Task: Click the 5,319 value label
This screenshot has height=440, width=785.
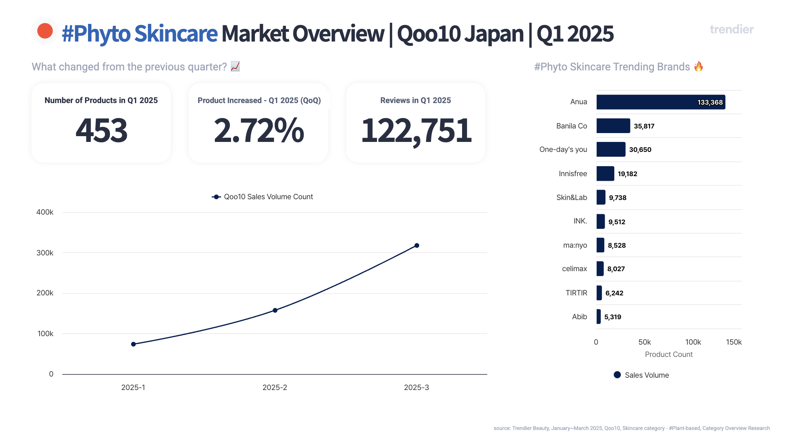Action: click(613, 317)
